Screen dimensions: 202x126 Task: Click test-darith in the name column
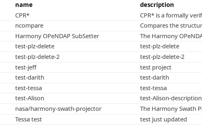point(30,78)
